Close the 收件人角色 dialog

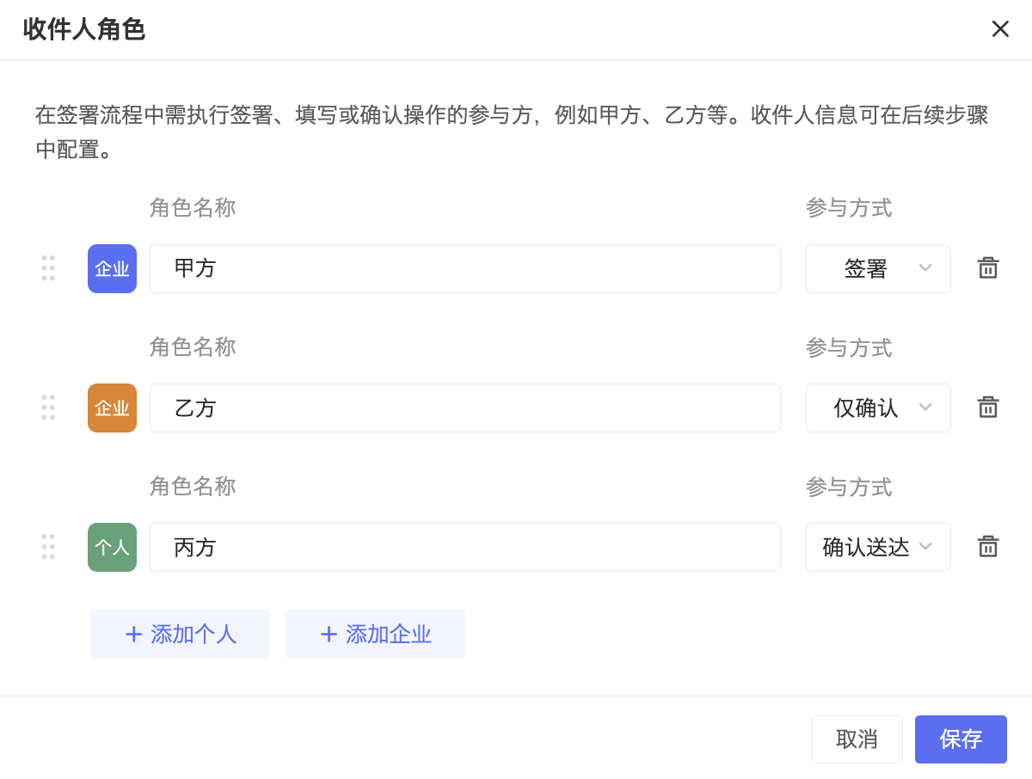point(999,29)
